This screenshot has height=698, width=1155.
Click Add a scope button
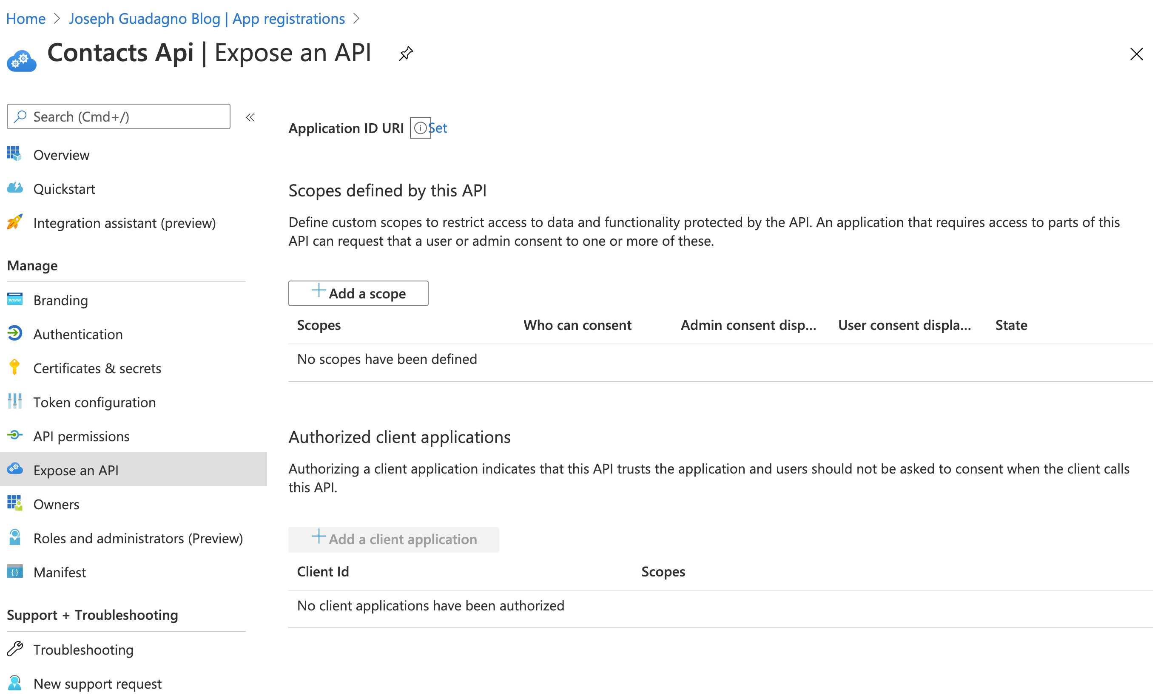(358, 293)
